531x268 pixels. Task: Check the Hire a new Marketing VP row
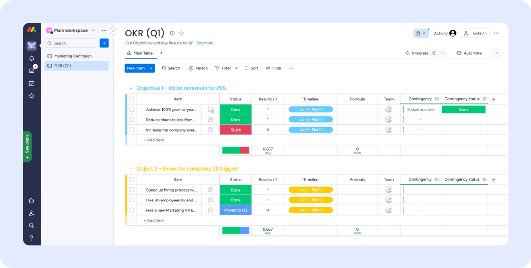point(132,210)
